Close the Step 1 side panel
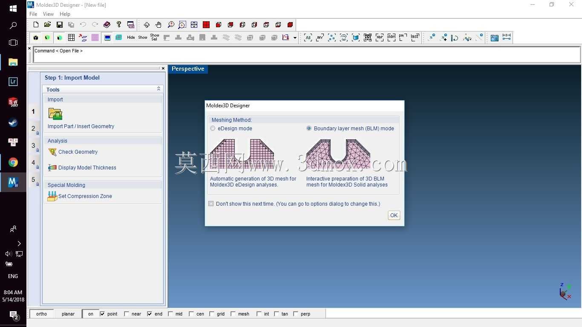The image size is (582, 327). coord(163,69)
